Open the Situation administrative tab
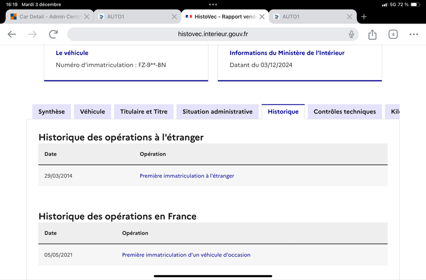Viewport: 426px width, 280px height. coord(217,111)
